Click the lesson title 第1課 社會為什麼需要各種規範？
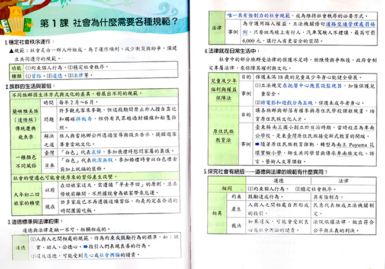 tap(109, 23)
